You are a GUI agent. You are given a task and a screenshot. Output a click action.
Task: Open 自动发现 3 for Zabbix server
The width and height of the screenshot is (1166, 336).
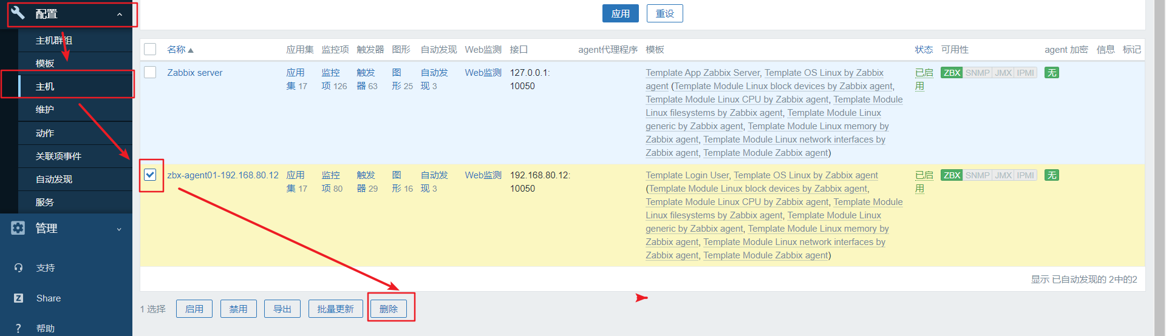tap(434, 79)
